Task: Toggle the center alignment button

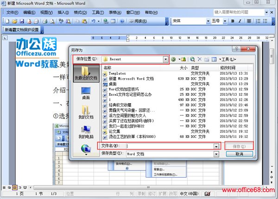Action: (x=249, y=21)
